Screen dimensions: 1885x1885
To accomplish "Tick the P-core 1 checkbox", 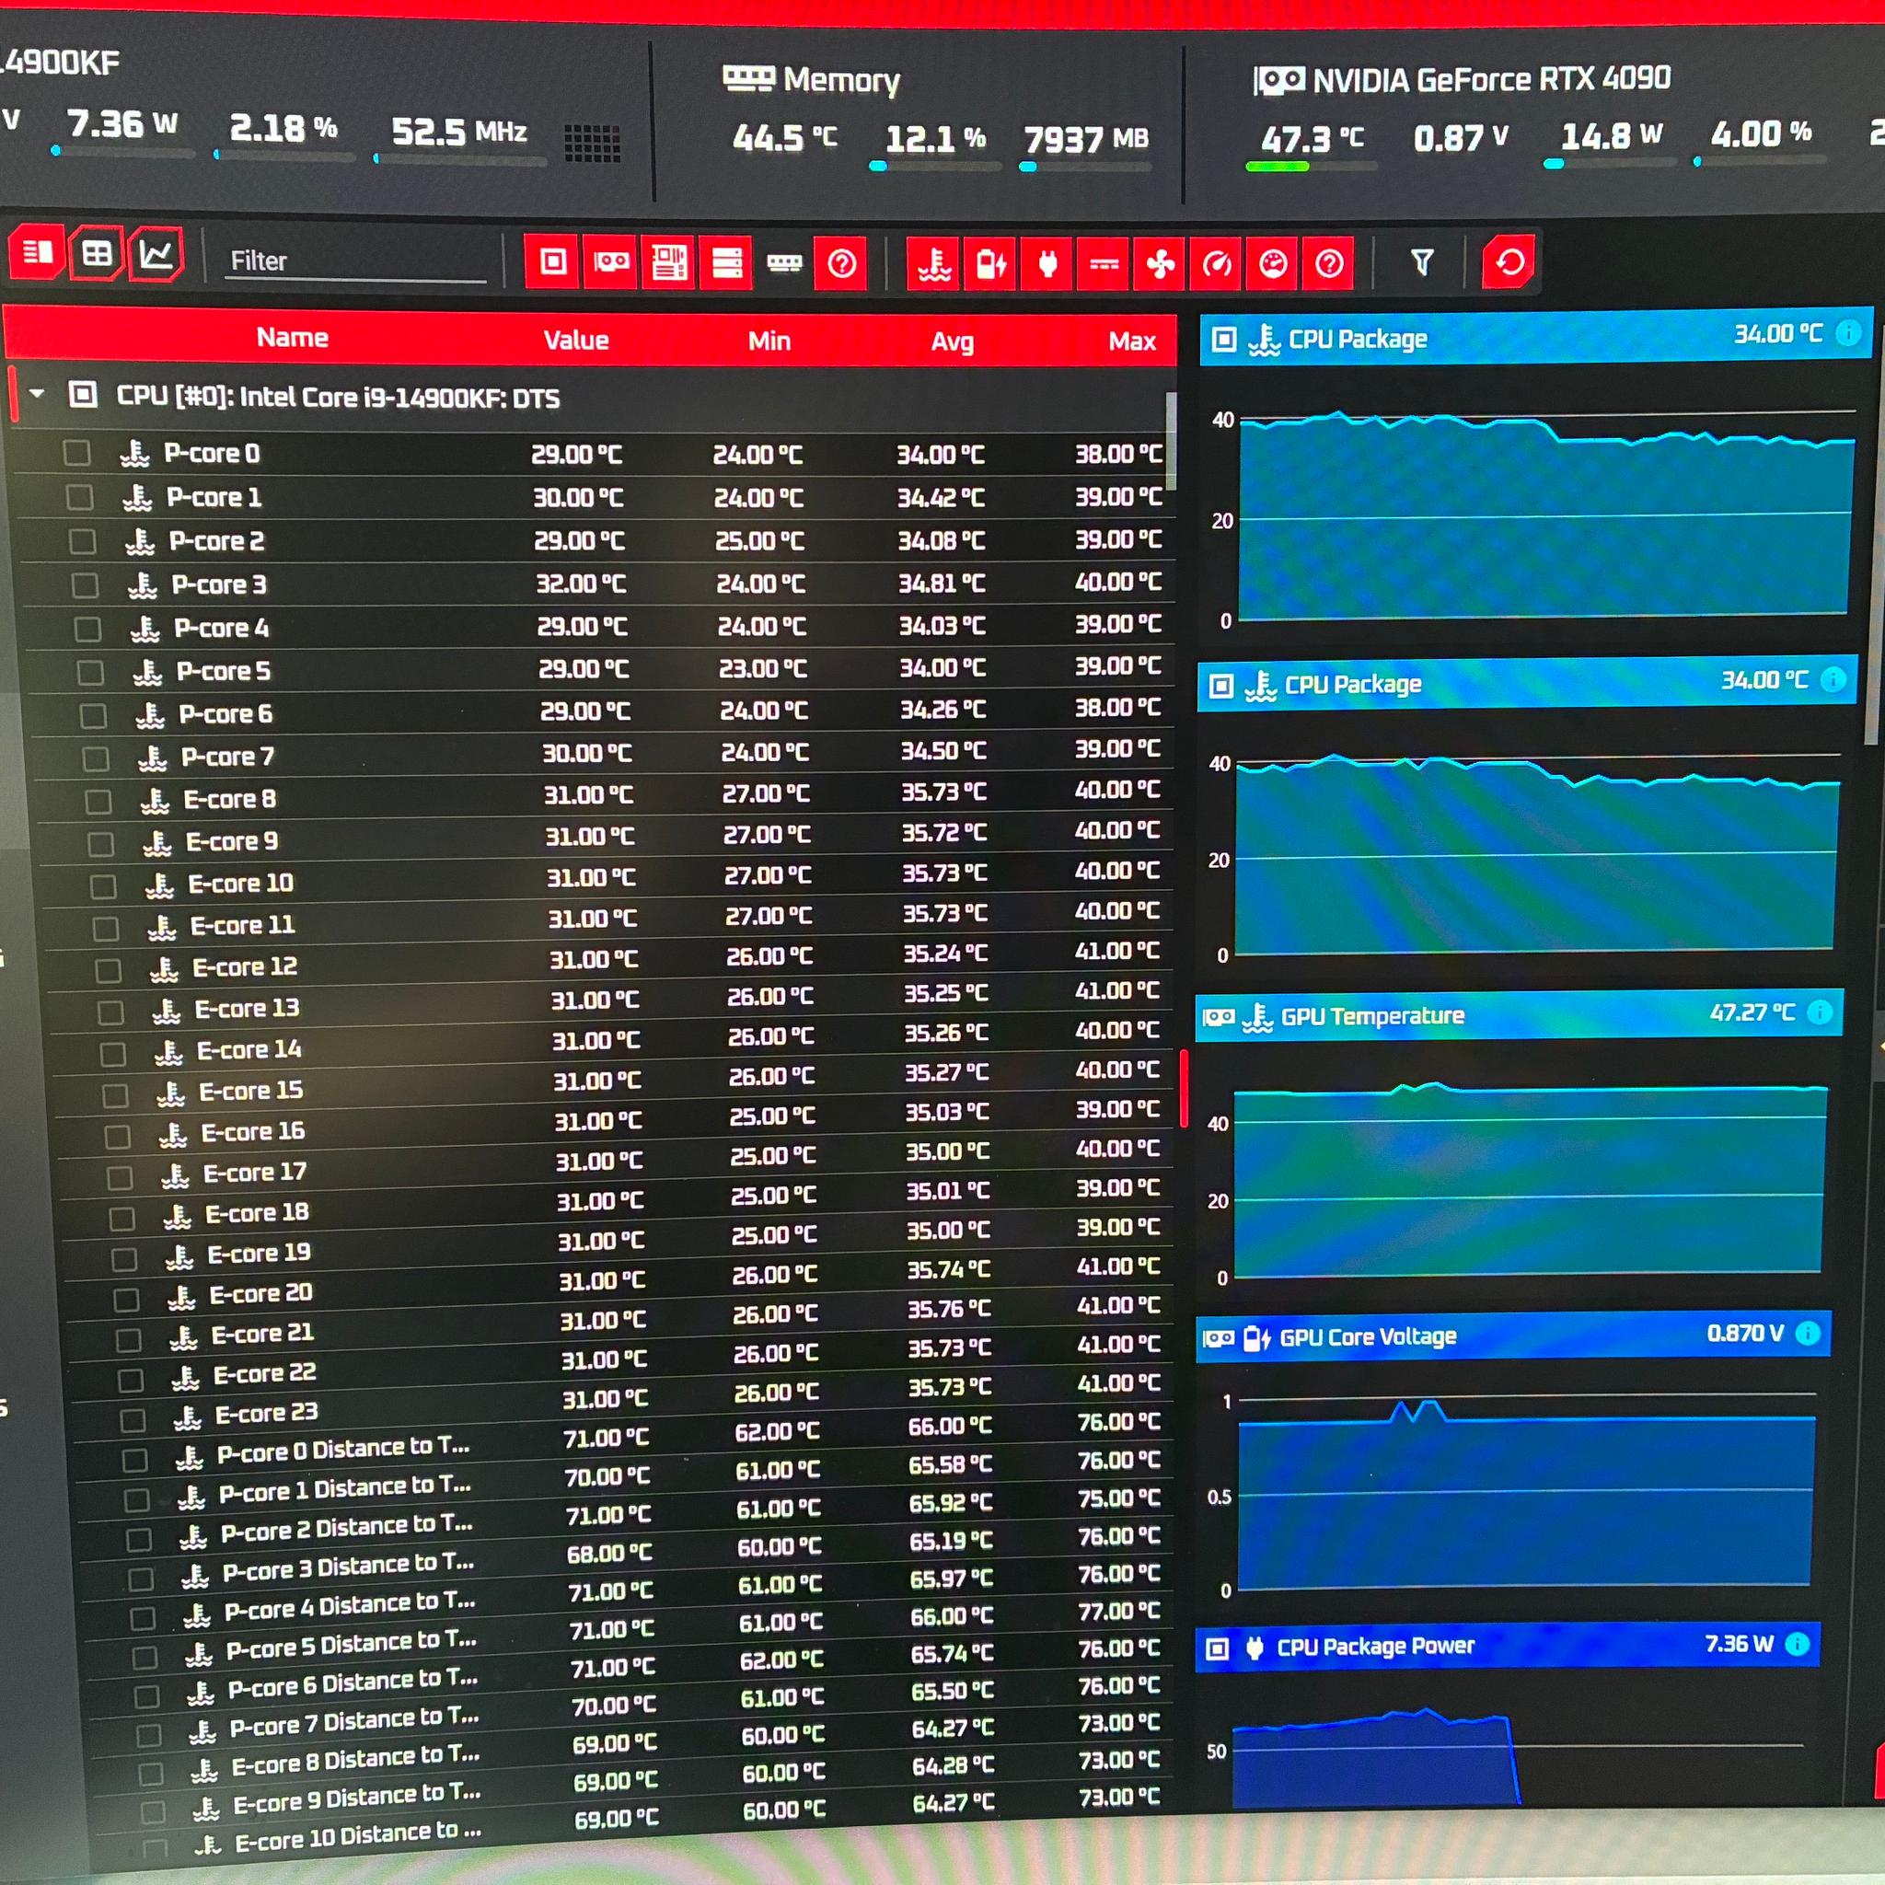I will click(80, 497).
